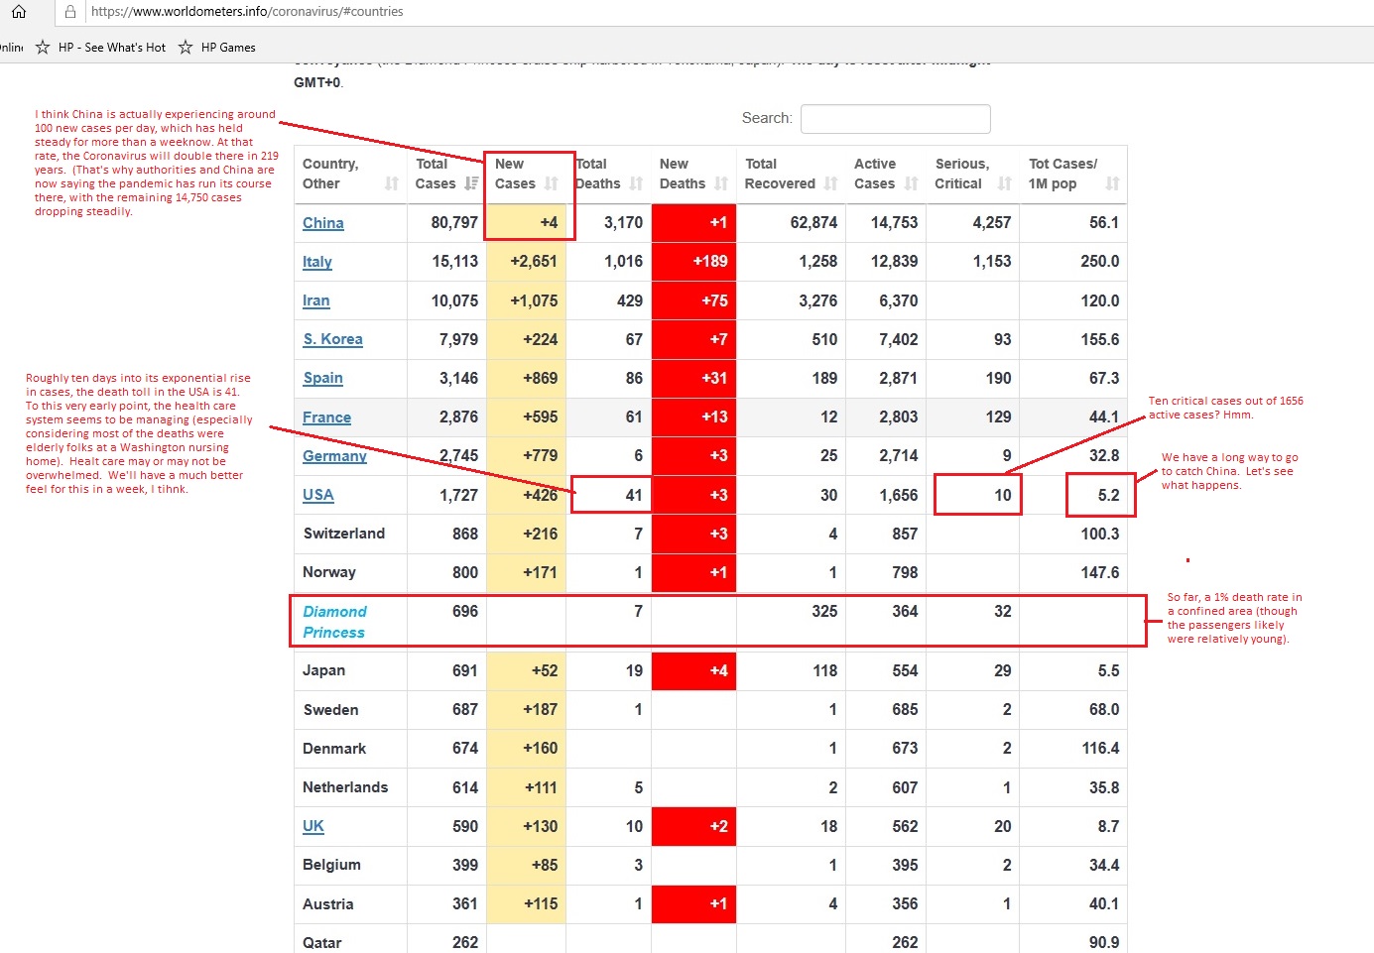Sort by Total Recovered sort icon

tap(830, 183)
